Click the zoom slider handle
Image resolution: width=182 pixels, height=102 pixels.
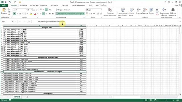[166, 100]
